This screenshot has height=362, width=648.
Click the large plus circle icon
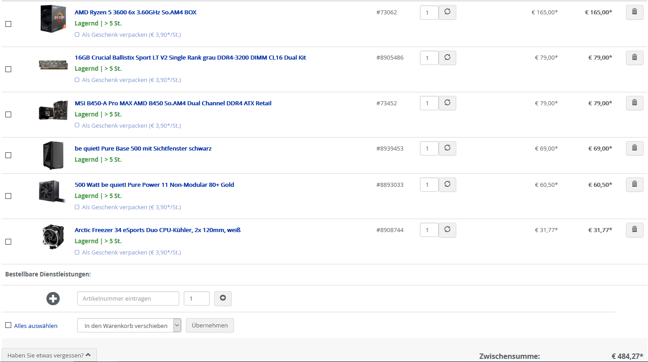point(53,298)
